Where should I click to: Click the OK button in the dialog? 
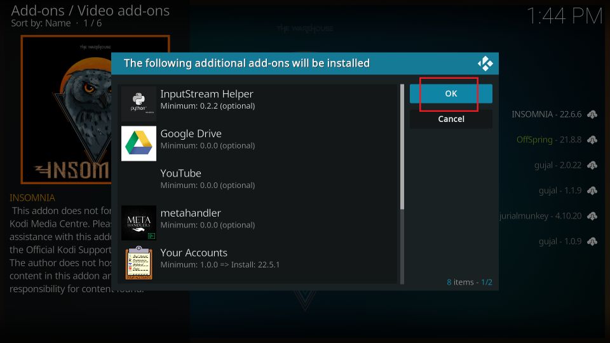tap(451, 94)
